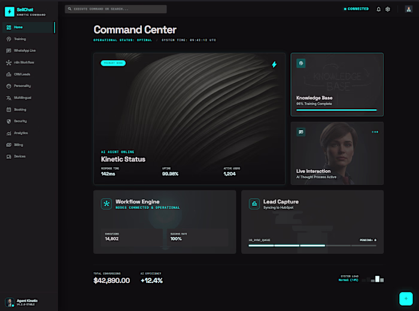The width and height of the screenshot is (419, 311).
Task: Navigate to CRM Leads
Action: coord(29,74)
